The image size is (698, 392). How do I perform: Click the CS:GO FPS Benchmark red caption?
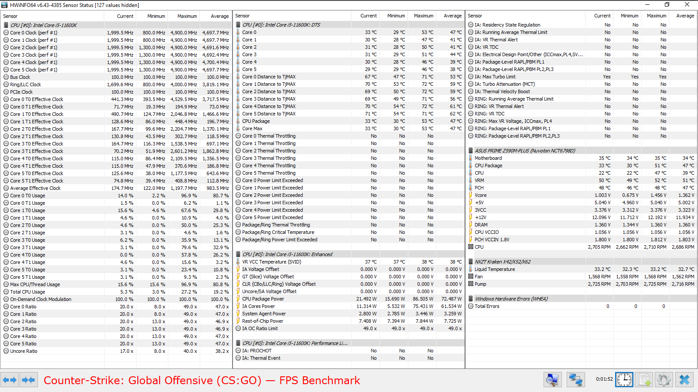[x=202, y=381]
